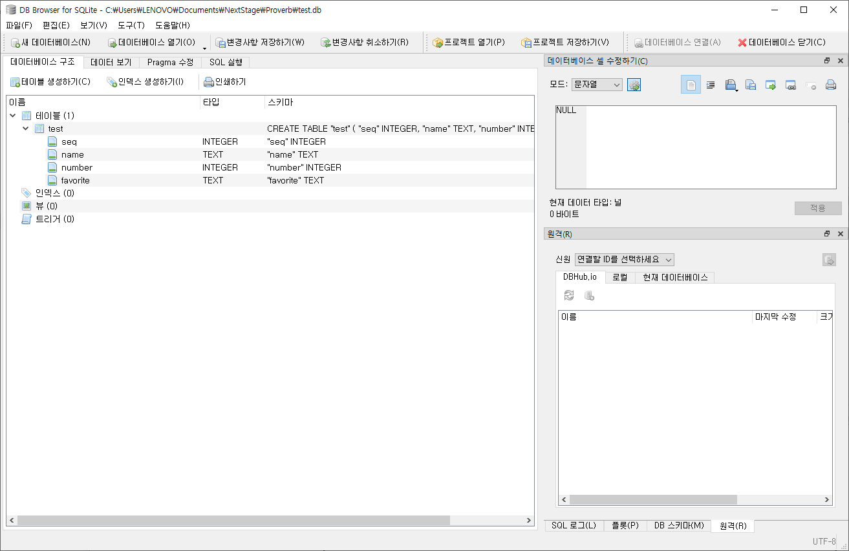Float the 원격(R) panel

(x=827, y=234)
